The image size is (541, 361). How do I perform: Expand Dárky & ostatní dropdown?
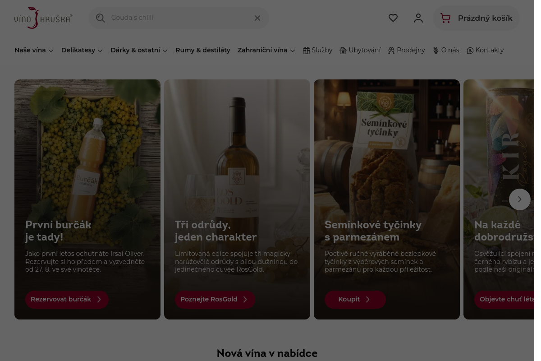(x=139, y=51)
